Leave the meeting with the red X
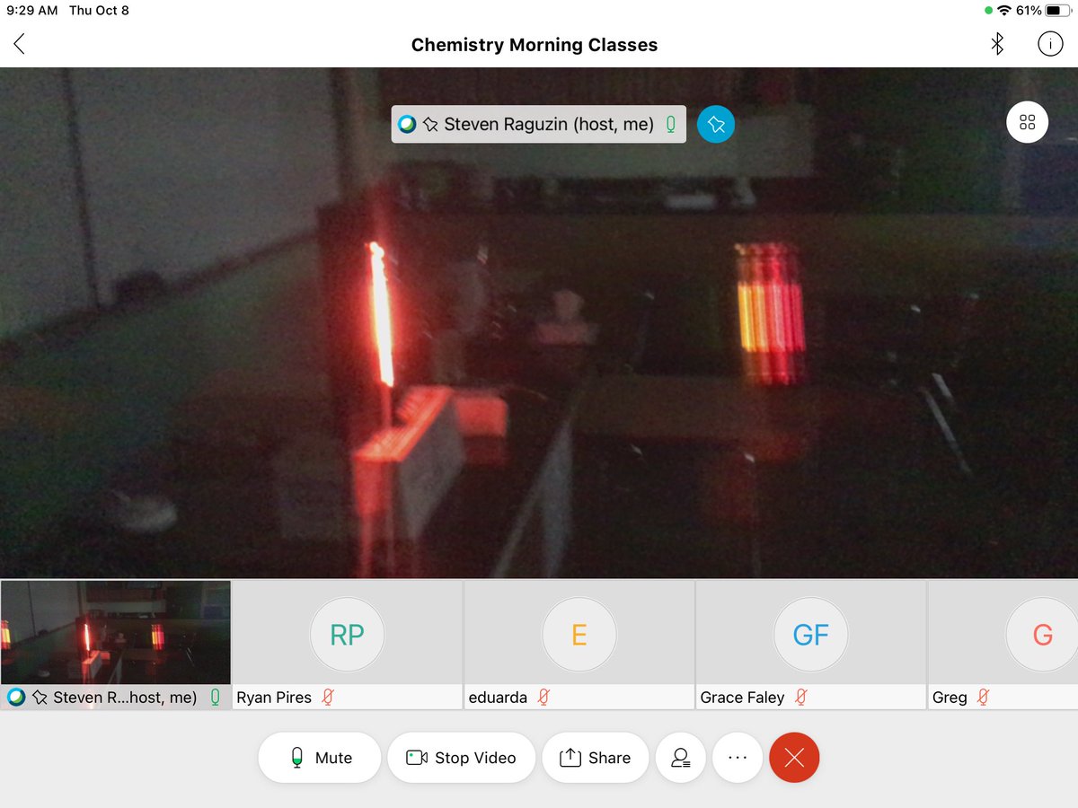The image size is (1078, 808). click(794, 758)
